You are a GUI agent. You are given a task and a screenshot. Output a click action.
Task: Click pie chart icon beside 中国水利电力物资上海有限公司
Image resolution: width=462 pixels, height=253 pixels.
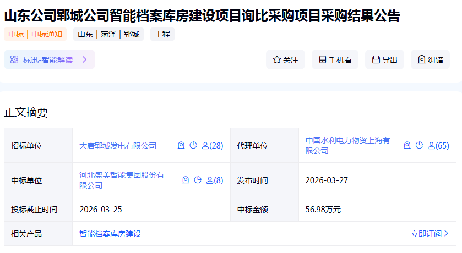pyautogui.click(x=419, y=146)
